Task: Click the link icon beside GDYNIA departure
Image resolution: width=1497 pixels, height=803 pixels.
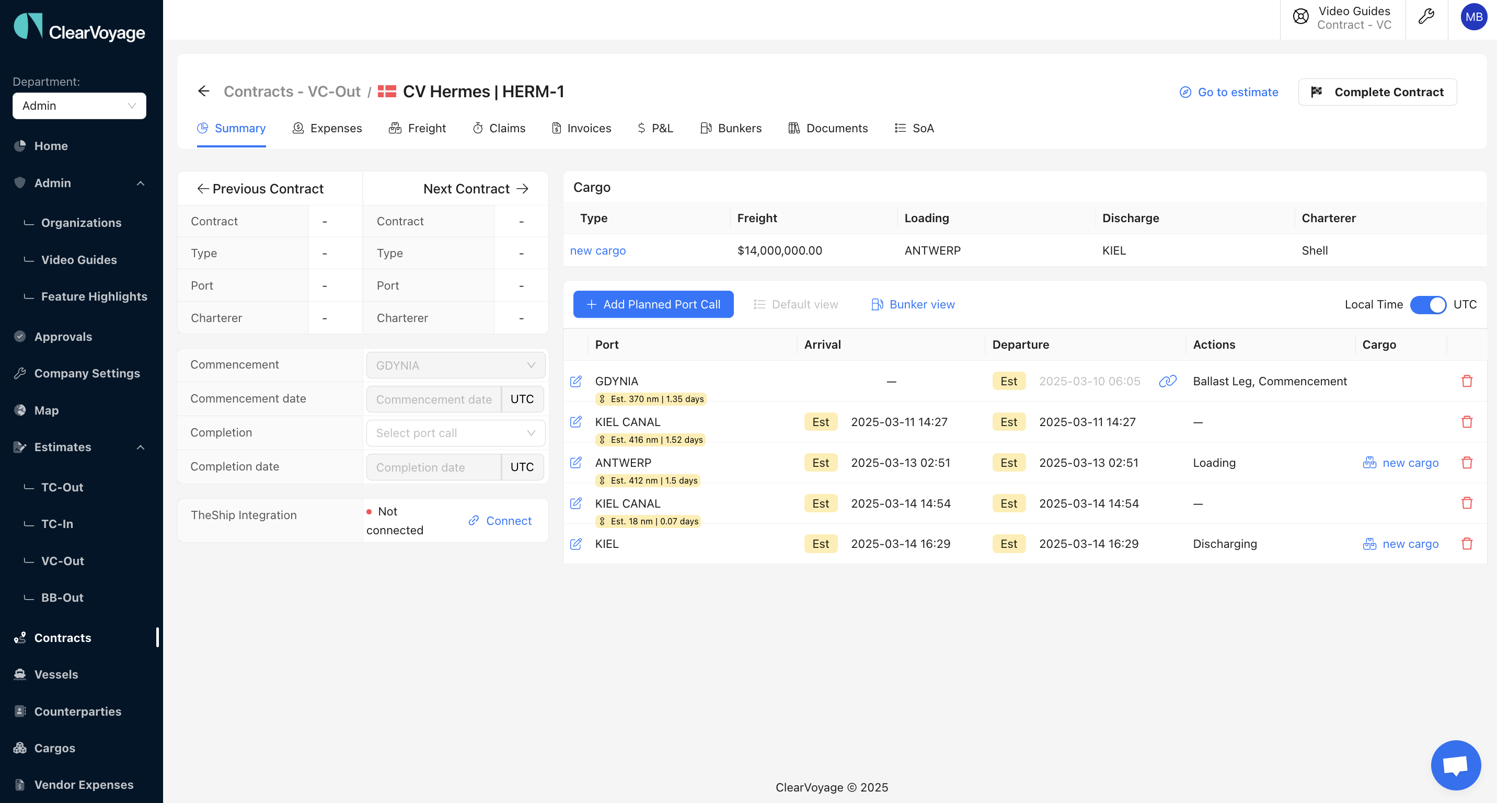Action: click(x=1167, y=381)
